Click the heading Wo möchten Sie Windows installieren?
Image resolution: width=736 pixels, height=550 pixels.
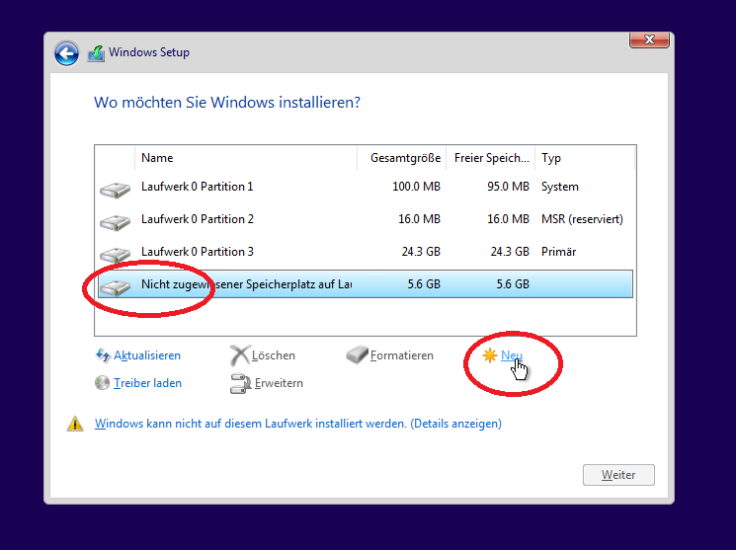click(227, 103)
